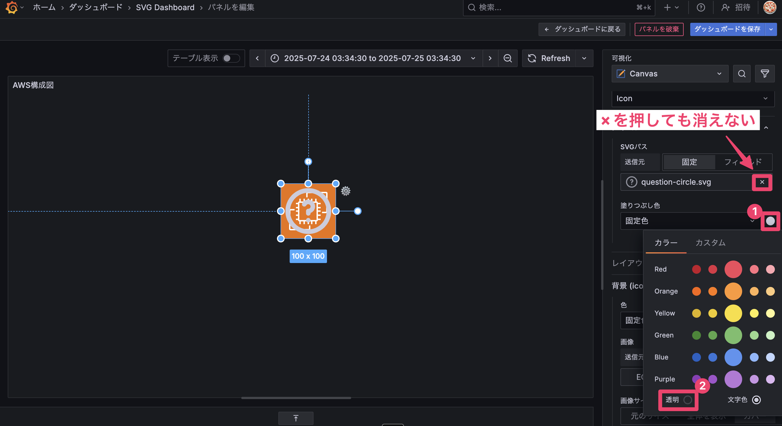The height and width of the screenshot is (426, 782).
Task: Click the rotation handle above the element
Action: pyautogui.click(x=308, y=162)
